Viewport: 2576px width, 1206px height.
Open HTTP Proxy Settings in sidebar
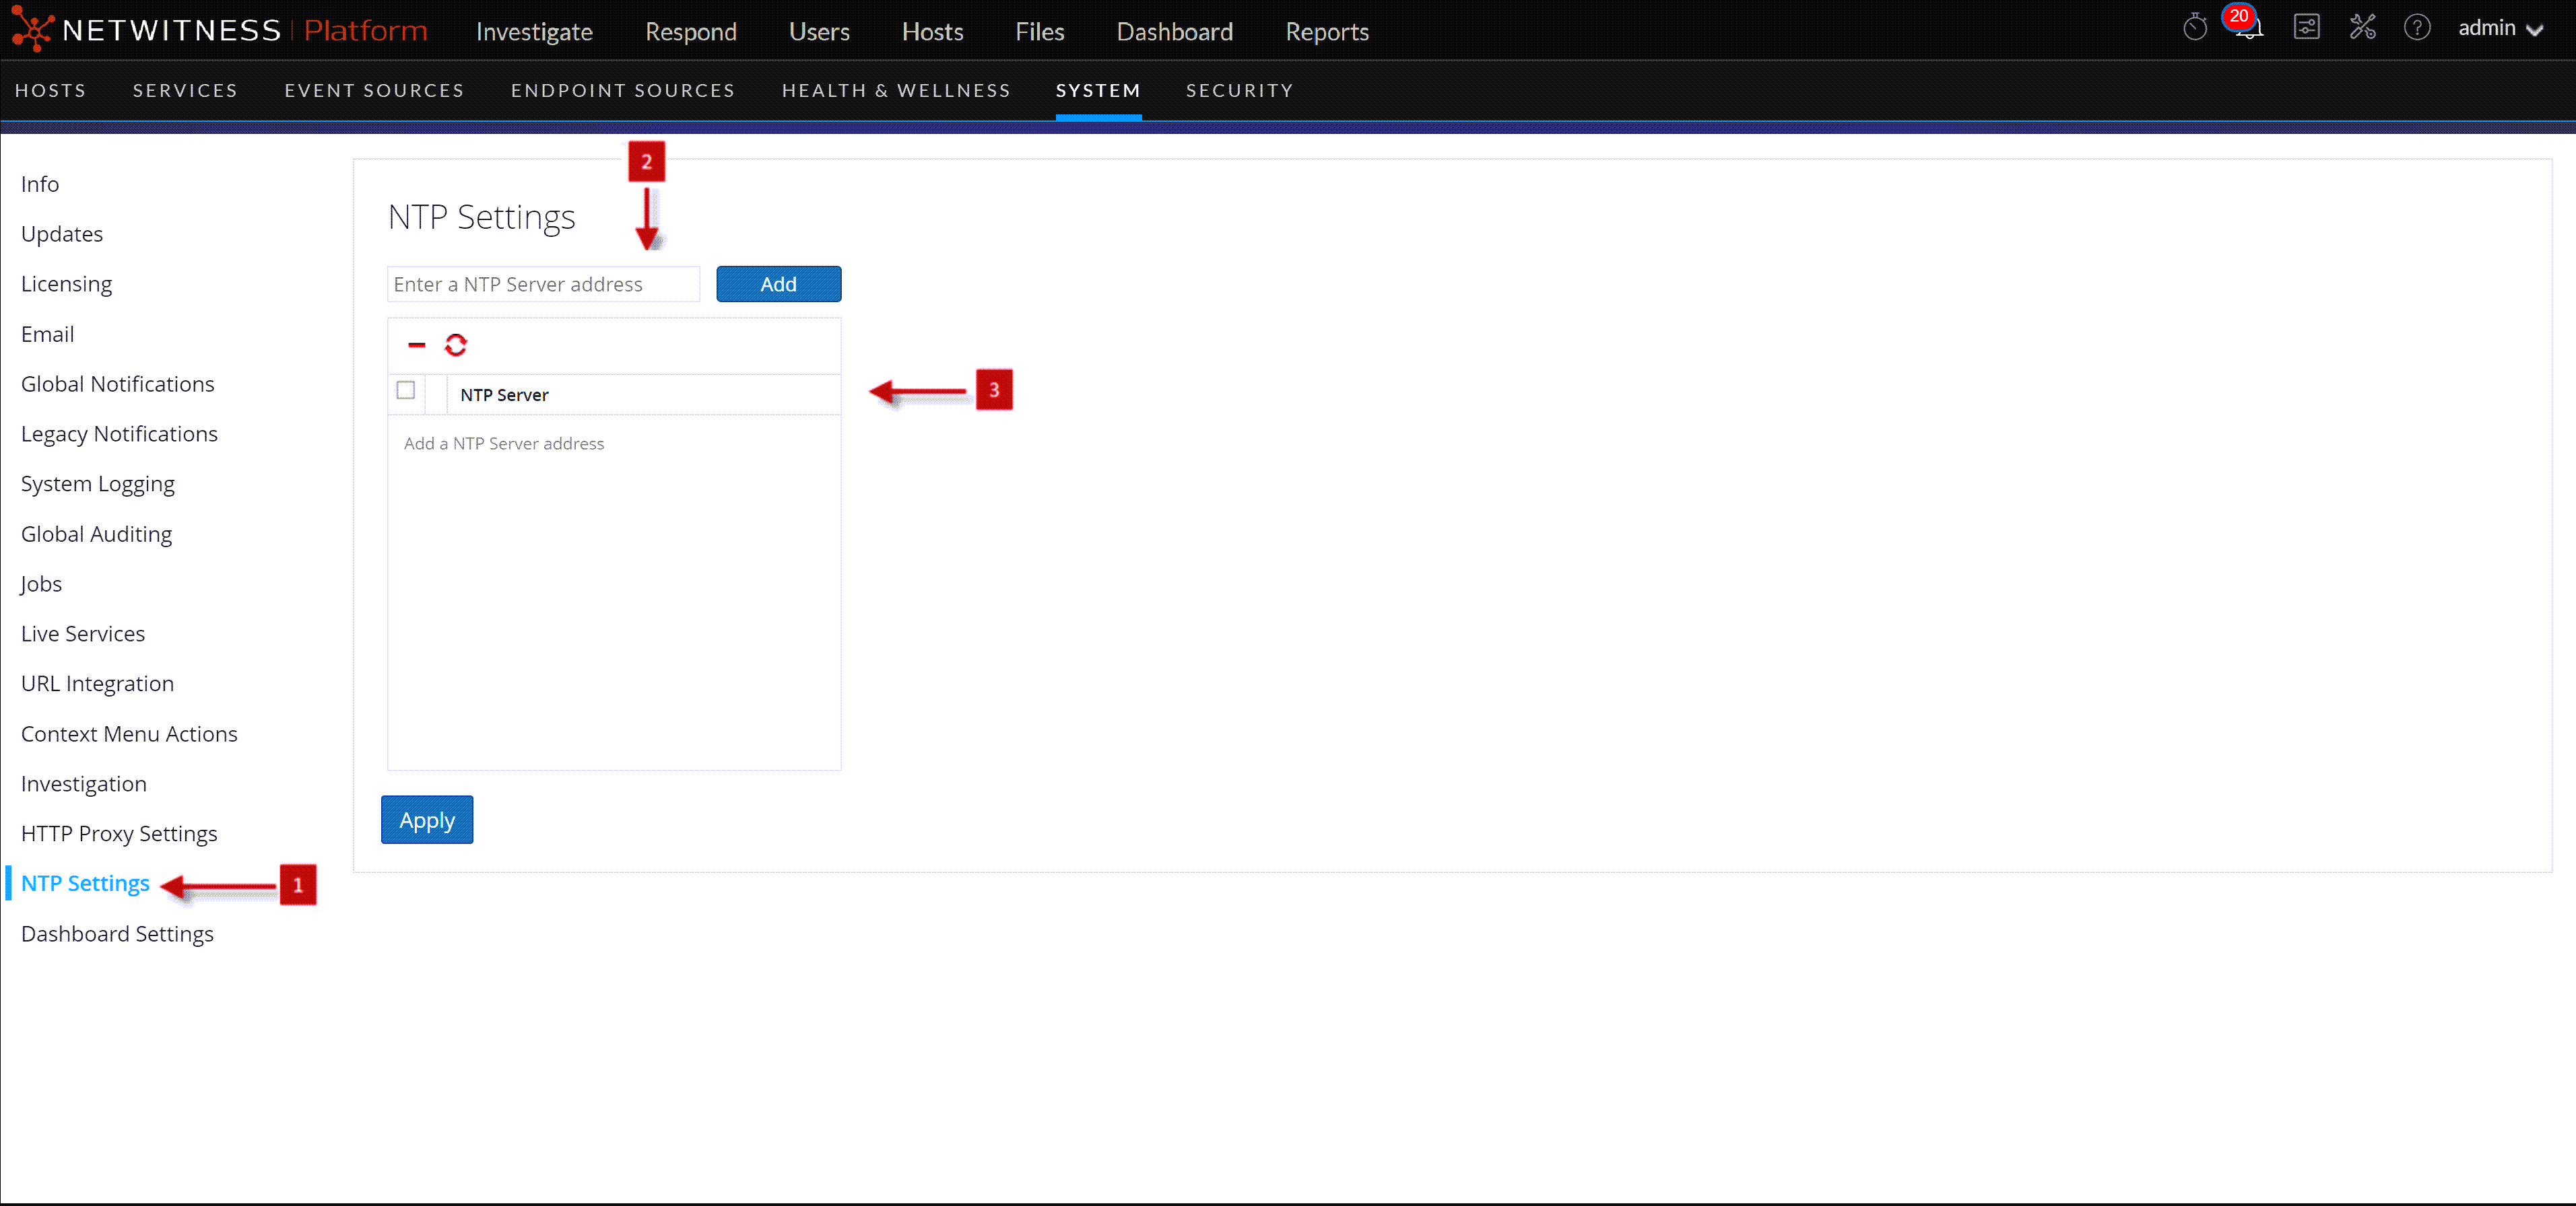coord(119,832)
